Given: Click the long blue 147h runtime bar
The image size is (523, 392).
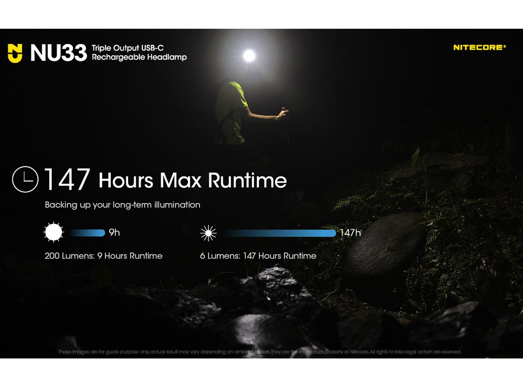Looking at the screenshot, I should point(280,233).
